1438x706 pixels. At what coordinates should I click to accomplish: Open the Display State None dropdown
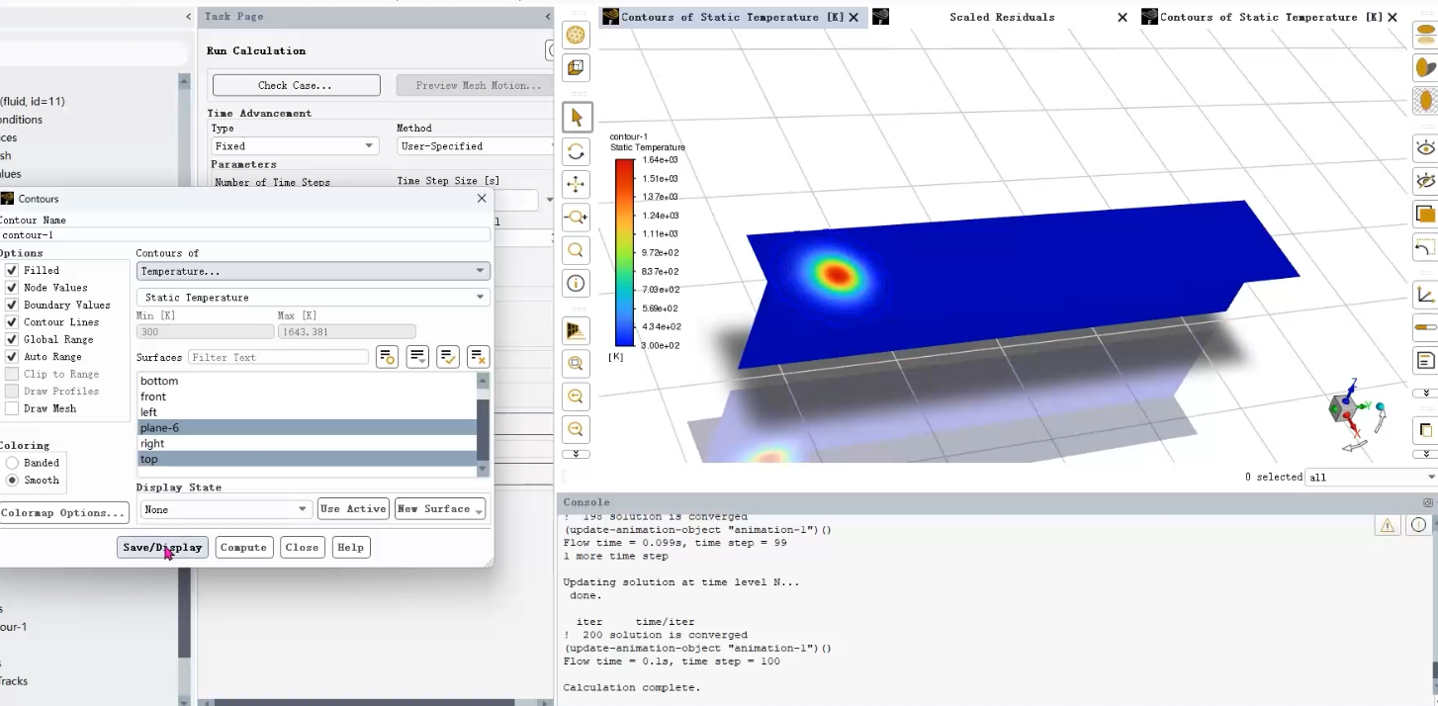point(225,509)
